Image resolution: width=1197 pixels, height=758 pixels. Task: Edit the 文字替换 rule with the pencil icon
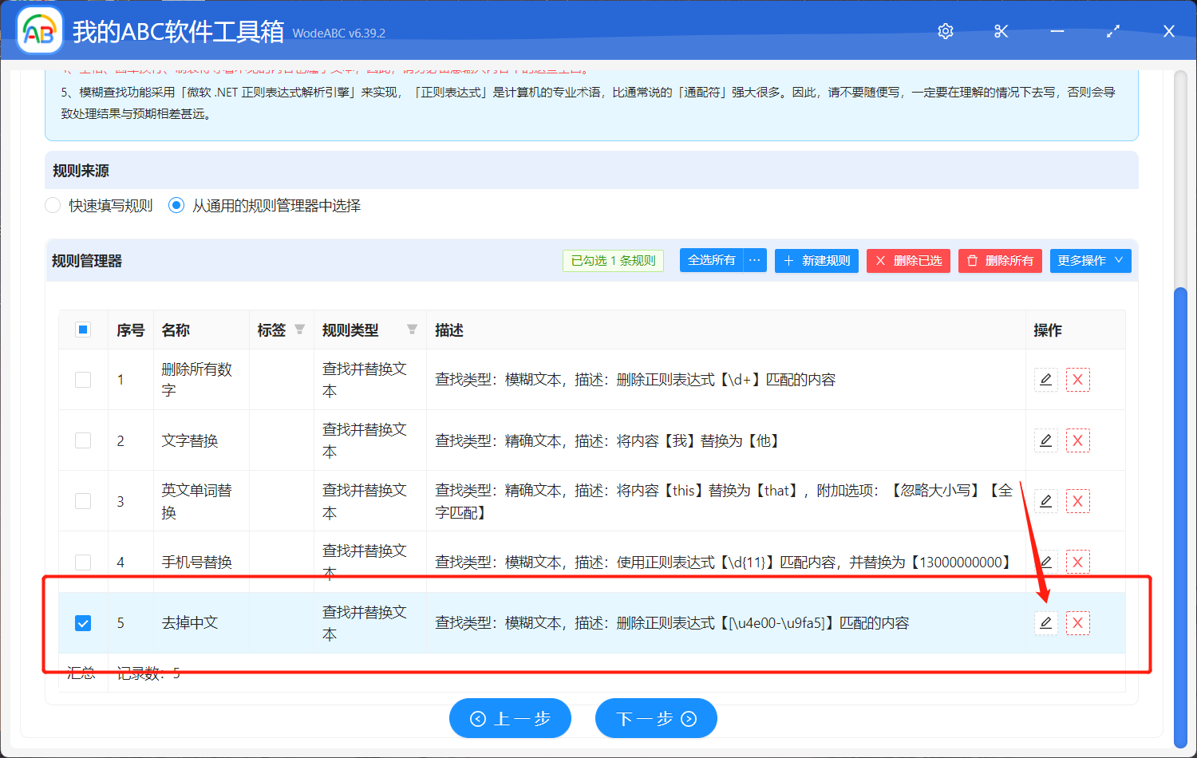click(x=1045, y=440)
